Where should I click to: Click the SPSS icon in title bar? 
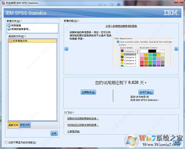pos(3,3)
